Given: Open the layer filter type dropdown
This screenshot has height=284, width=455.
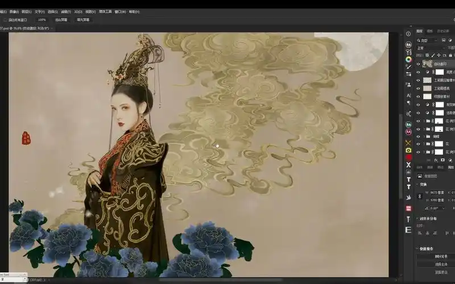Looking at the screenshot, I should tap(427, 40).
